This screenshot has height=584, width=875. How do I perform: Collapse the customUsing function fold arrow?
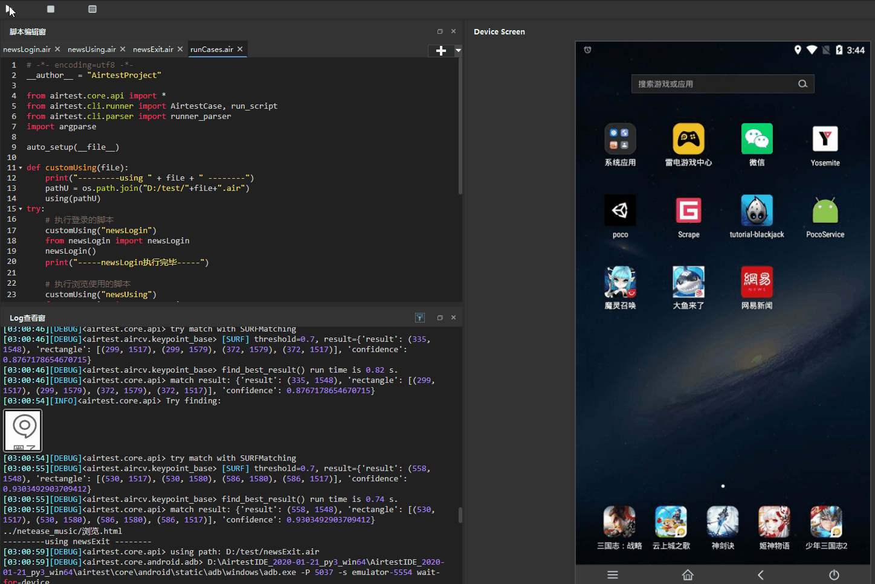pyautogui.click(x=21, y=168)
